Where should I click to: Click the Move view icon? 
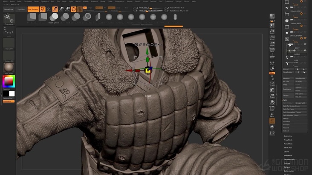click(272, 90)
